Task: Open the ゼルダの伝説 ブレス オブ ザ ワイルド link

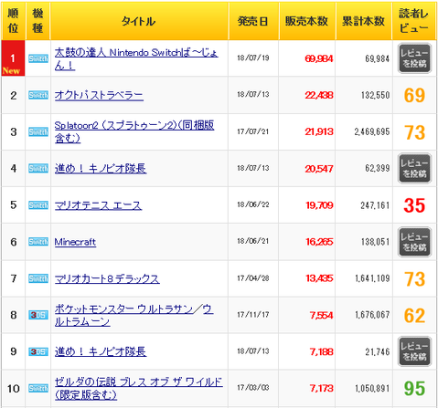Action: pyautogui.click(x=139, y=388)
